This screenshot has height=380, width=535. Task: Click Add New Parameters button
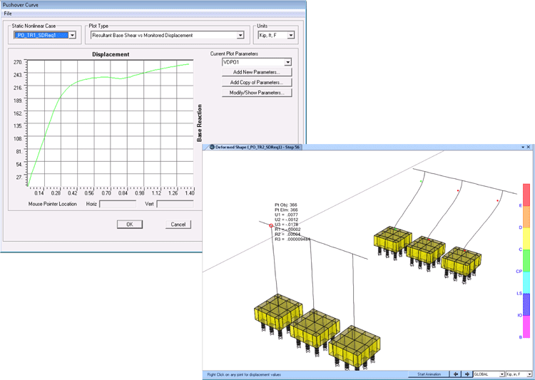(x=257, y=73)
